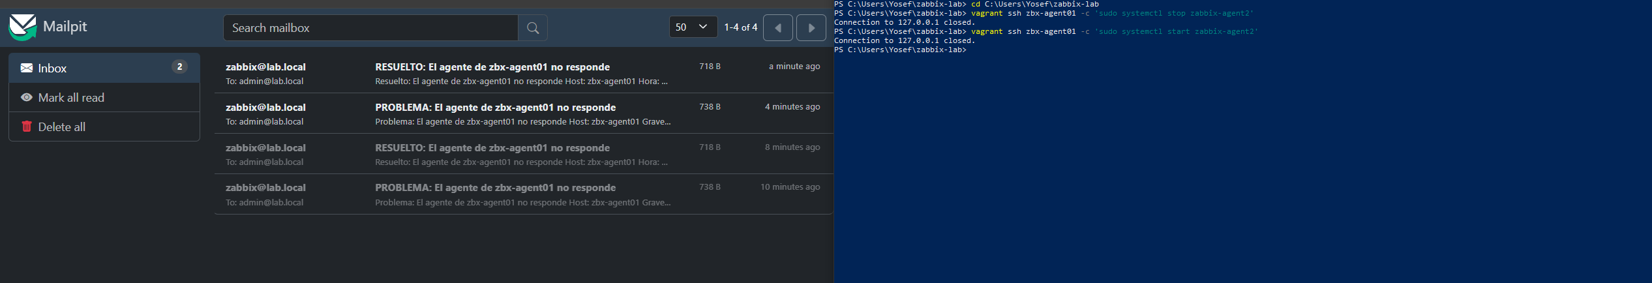The image size is (1652, 283).
Task: Click the Mailpit title text
Action: (x=65, y=27)
